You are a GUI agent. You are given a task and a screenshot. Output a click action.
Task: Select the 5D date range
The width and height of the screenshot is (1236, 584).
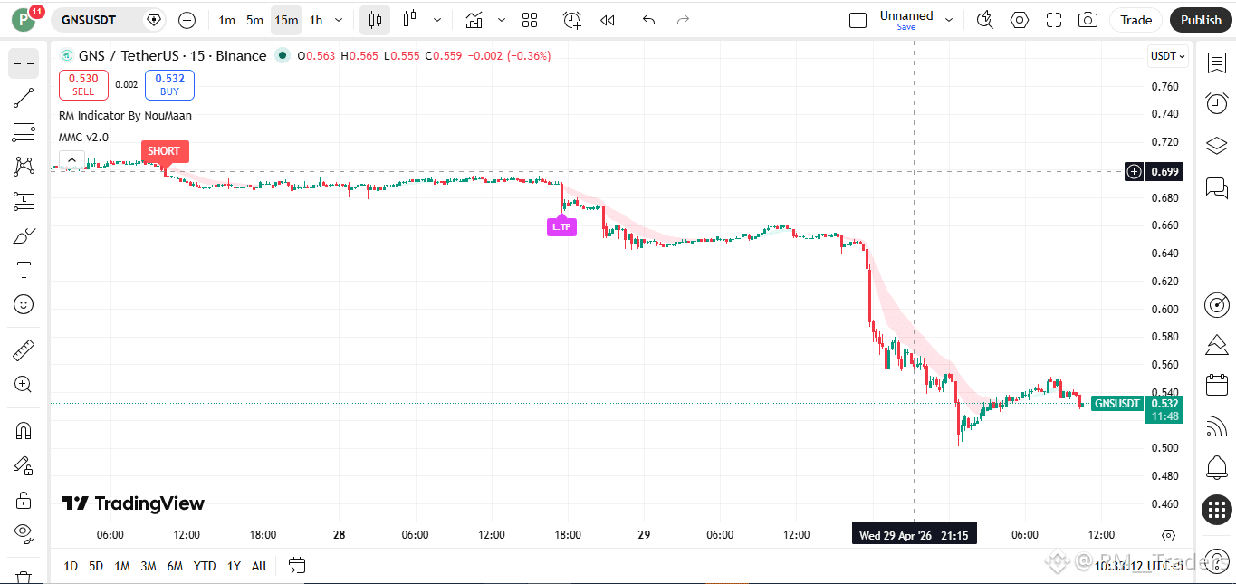click(96, 566)
